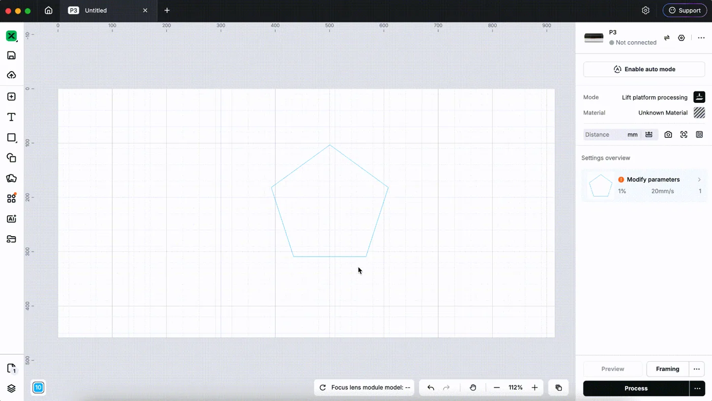
Task: Open the settings gear icon
Action: point(645,10)
